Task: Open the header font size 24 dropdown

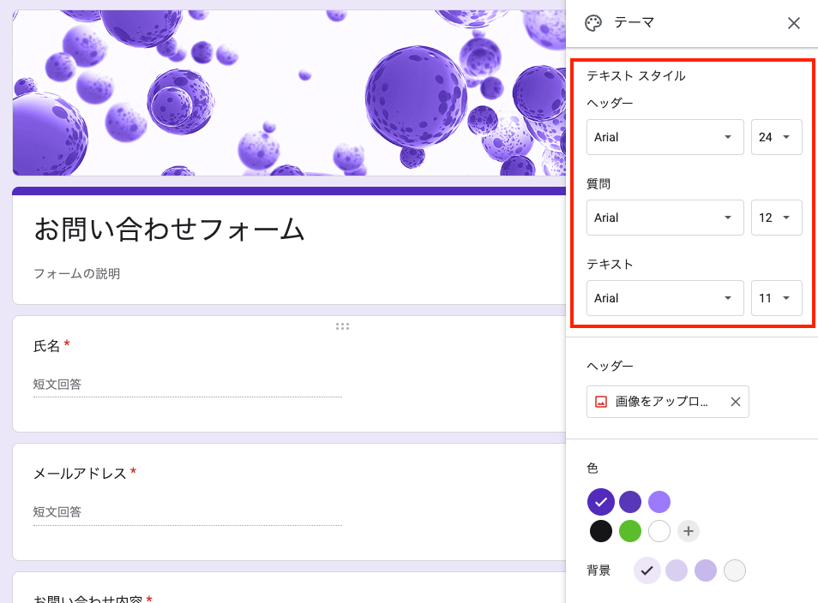Action: pyautogui.click(x=776, y=137)
